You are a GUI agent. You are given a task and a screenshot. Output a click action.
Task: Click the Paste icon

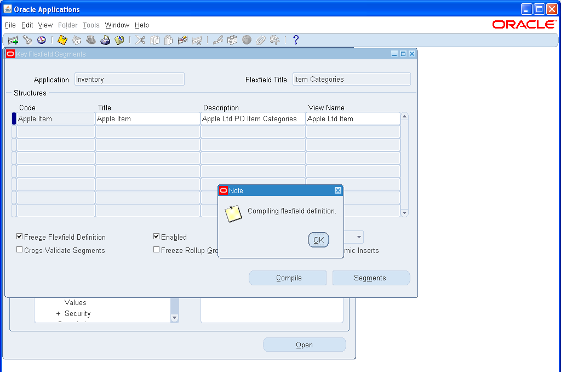(x=169, y=40)
